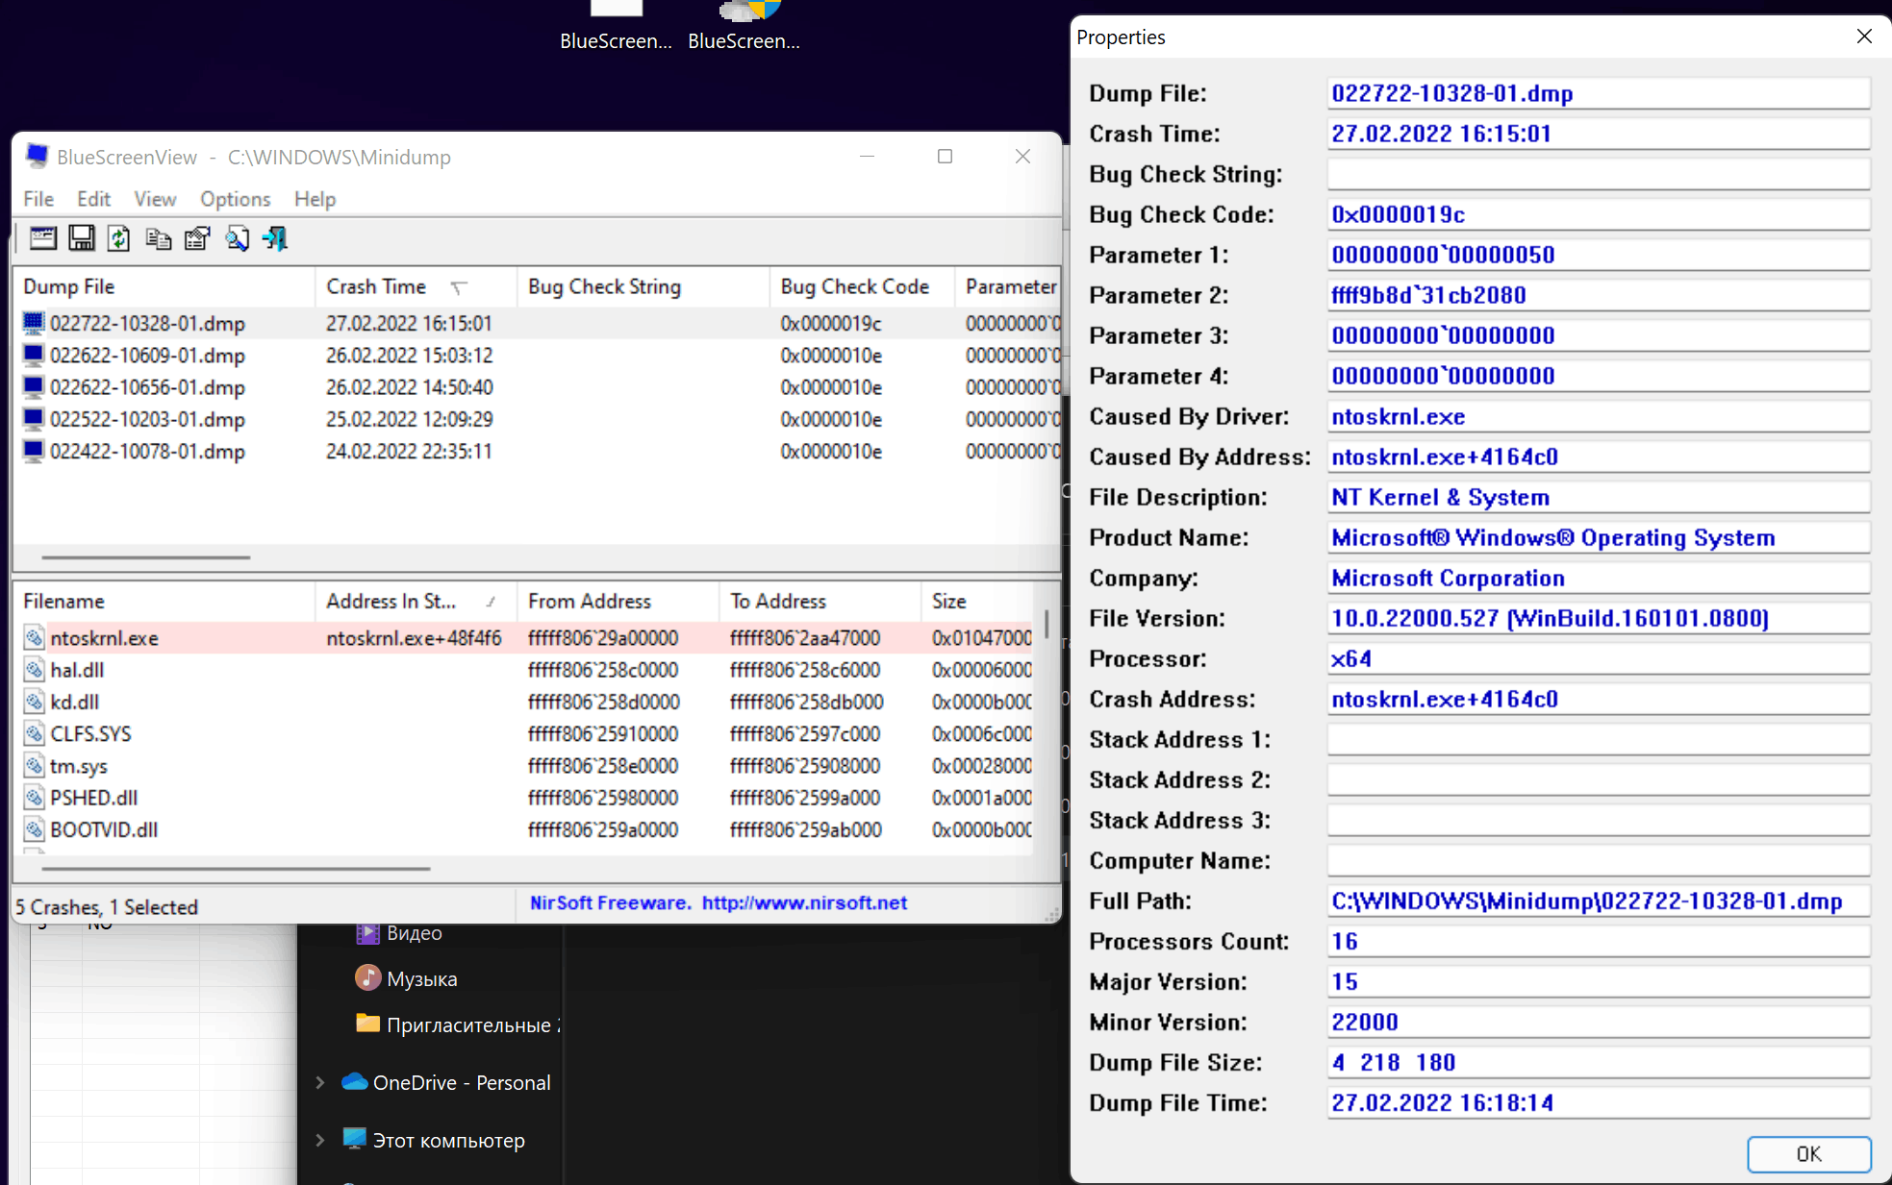Click the BlueScreenView title bar app icon
The image size is (1892, 1185).
coord(37,156)
